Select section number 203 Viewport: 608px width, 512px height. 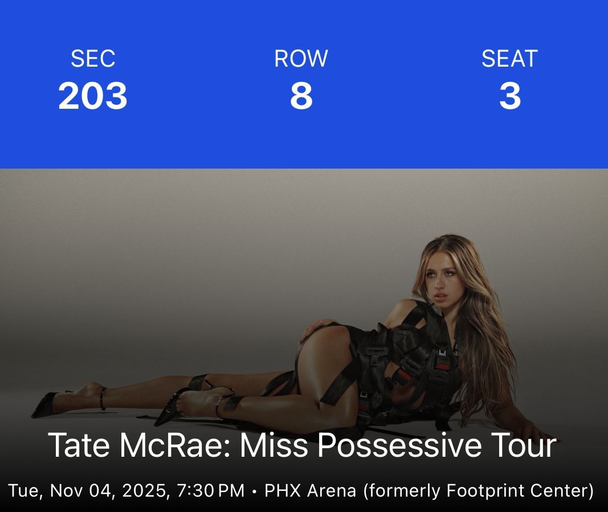coord(92,96)
